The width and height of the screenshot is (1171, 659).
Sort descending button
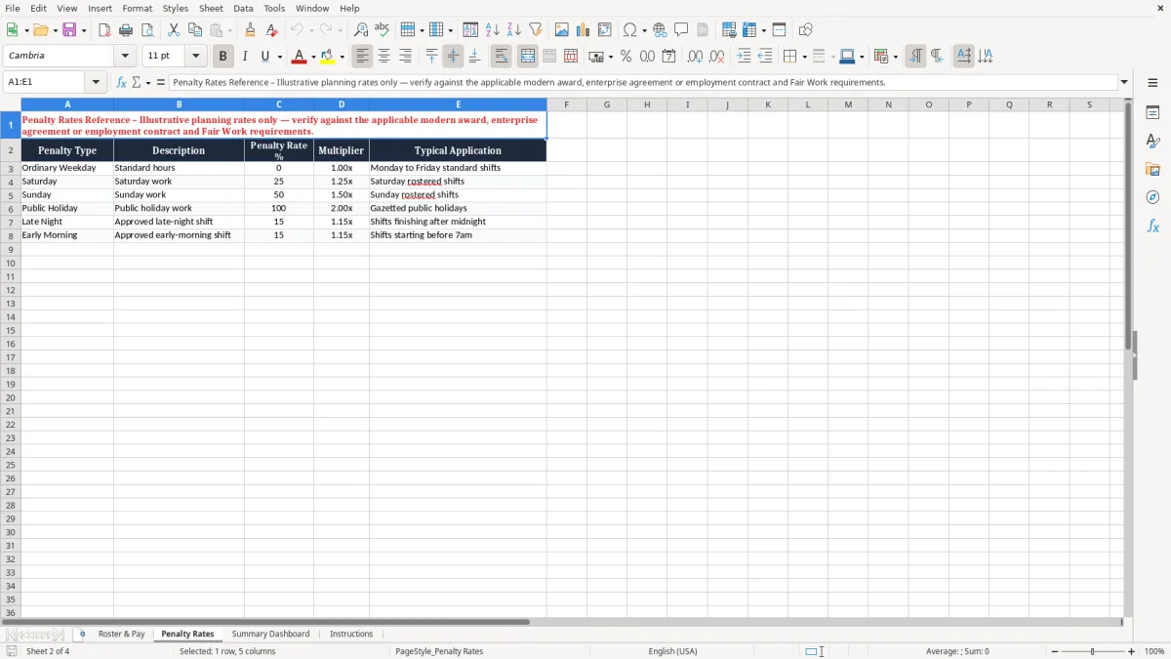click(514, 30)
